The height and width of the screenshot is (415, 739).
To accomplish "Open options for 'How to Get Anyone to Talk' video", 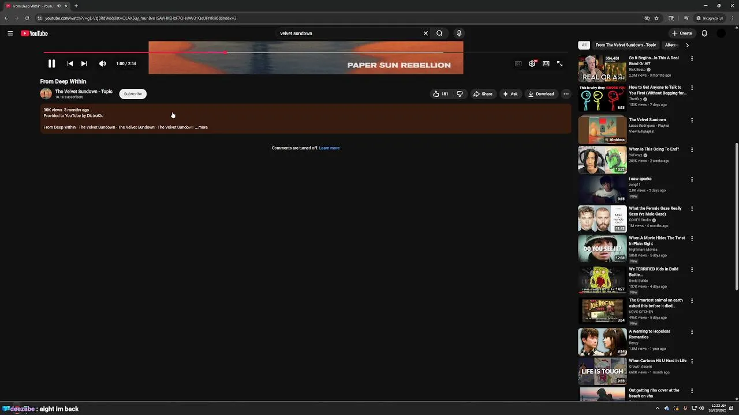I will 692,88.
